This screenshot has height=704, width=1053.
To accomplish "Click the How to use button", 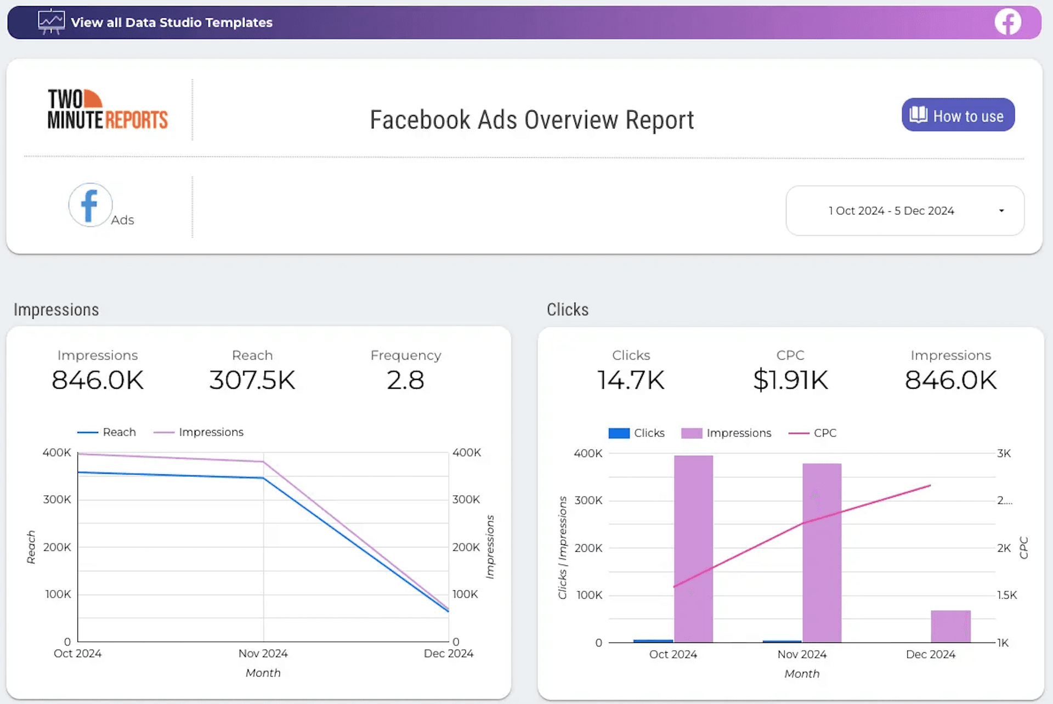I will [958, 115].
